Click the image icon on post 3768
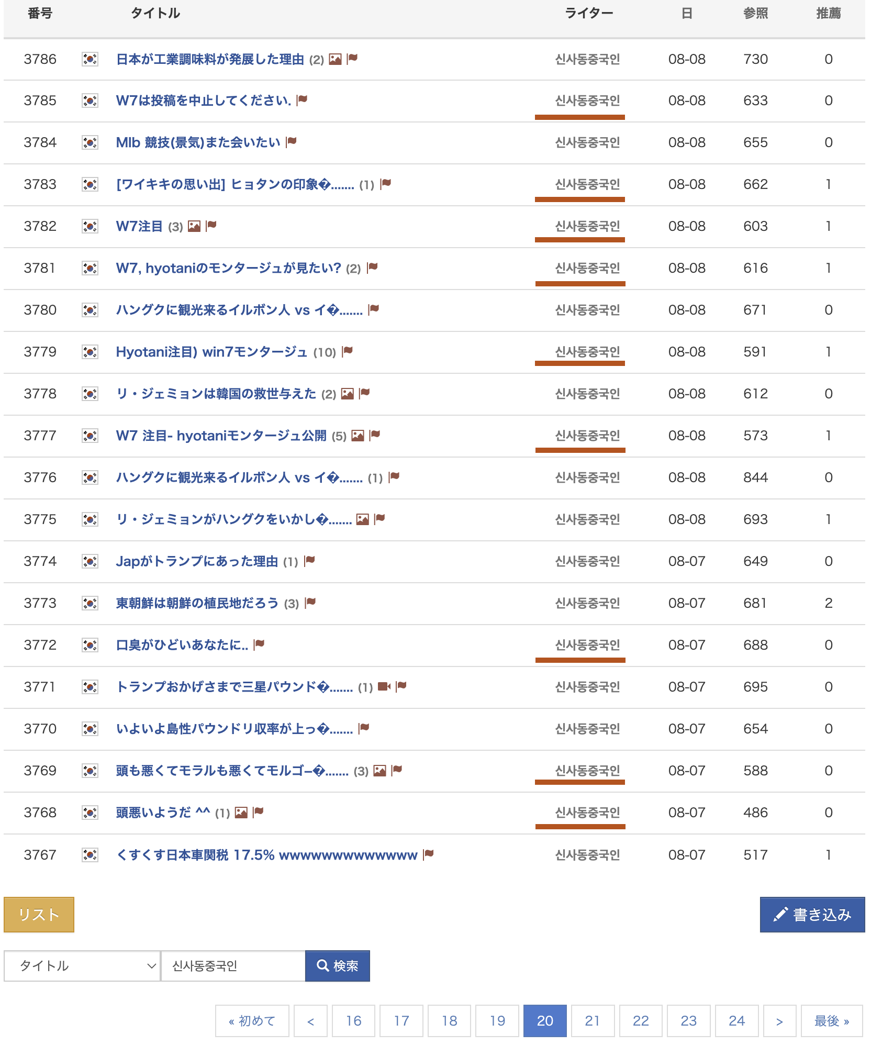 pyautogui.click(x=241, y=813)
